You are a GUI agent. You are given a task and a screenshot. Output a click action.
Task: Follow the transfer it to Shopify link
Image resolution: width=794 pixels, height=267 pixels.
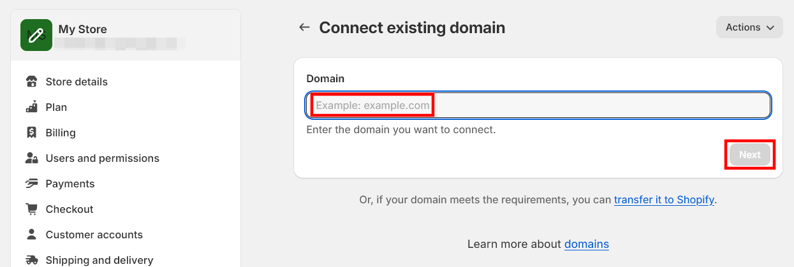(x=664, y=200)
